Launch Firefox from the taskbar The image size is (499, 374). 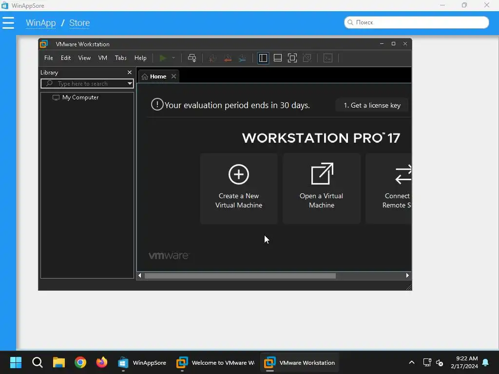click(x=102, y=362)
